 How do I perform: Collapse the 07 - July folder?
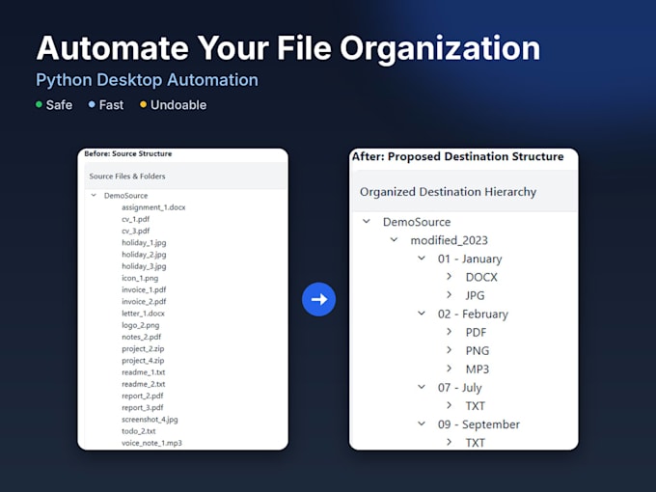click(422, 387)
